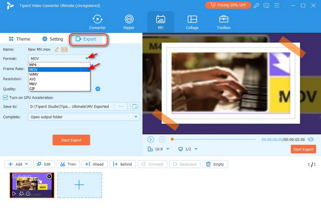321x208 pixels.
Task: Browse save path with ellipsis button
Action: [x=121, y=106]
